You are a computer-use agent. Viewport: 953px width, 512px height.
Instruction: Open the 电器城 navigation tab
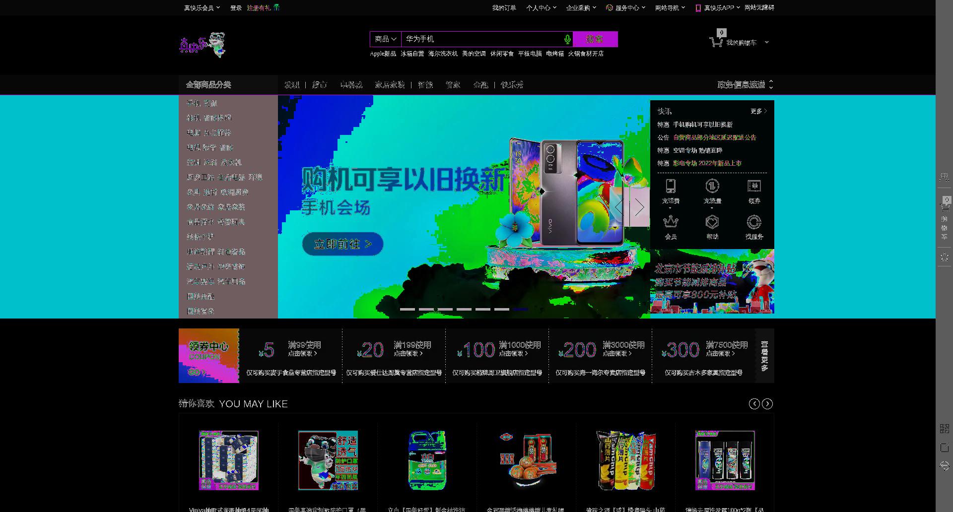(351, 85)
